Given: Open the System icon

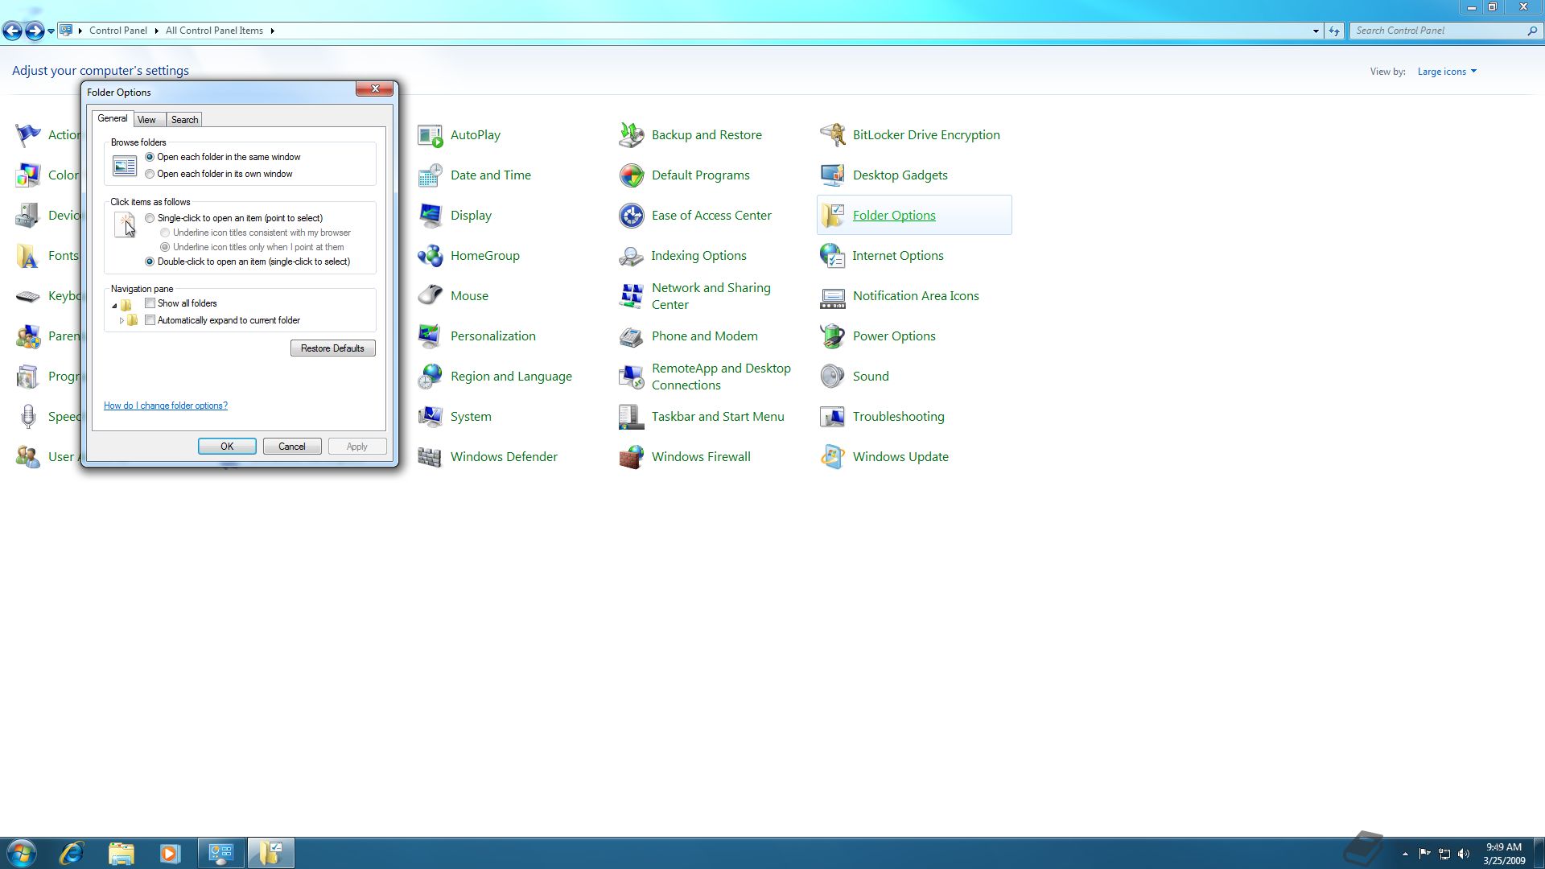Looking at the screenshot, I should [x=431, y=417].
